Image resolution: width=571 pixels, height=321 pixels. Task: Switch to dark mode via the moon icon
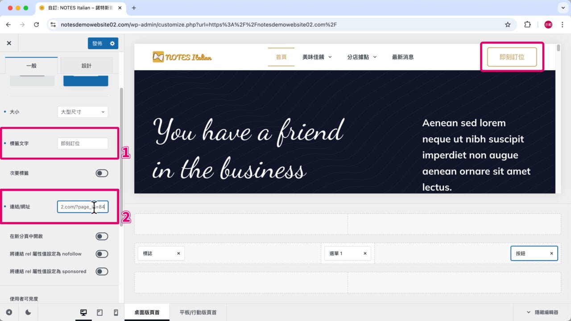tap(28, 312)
